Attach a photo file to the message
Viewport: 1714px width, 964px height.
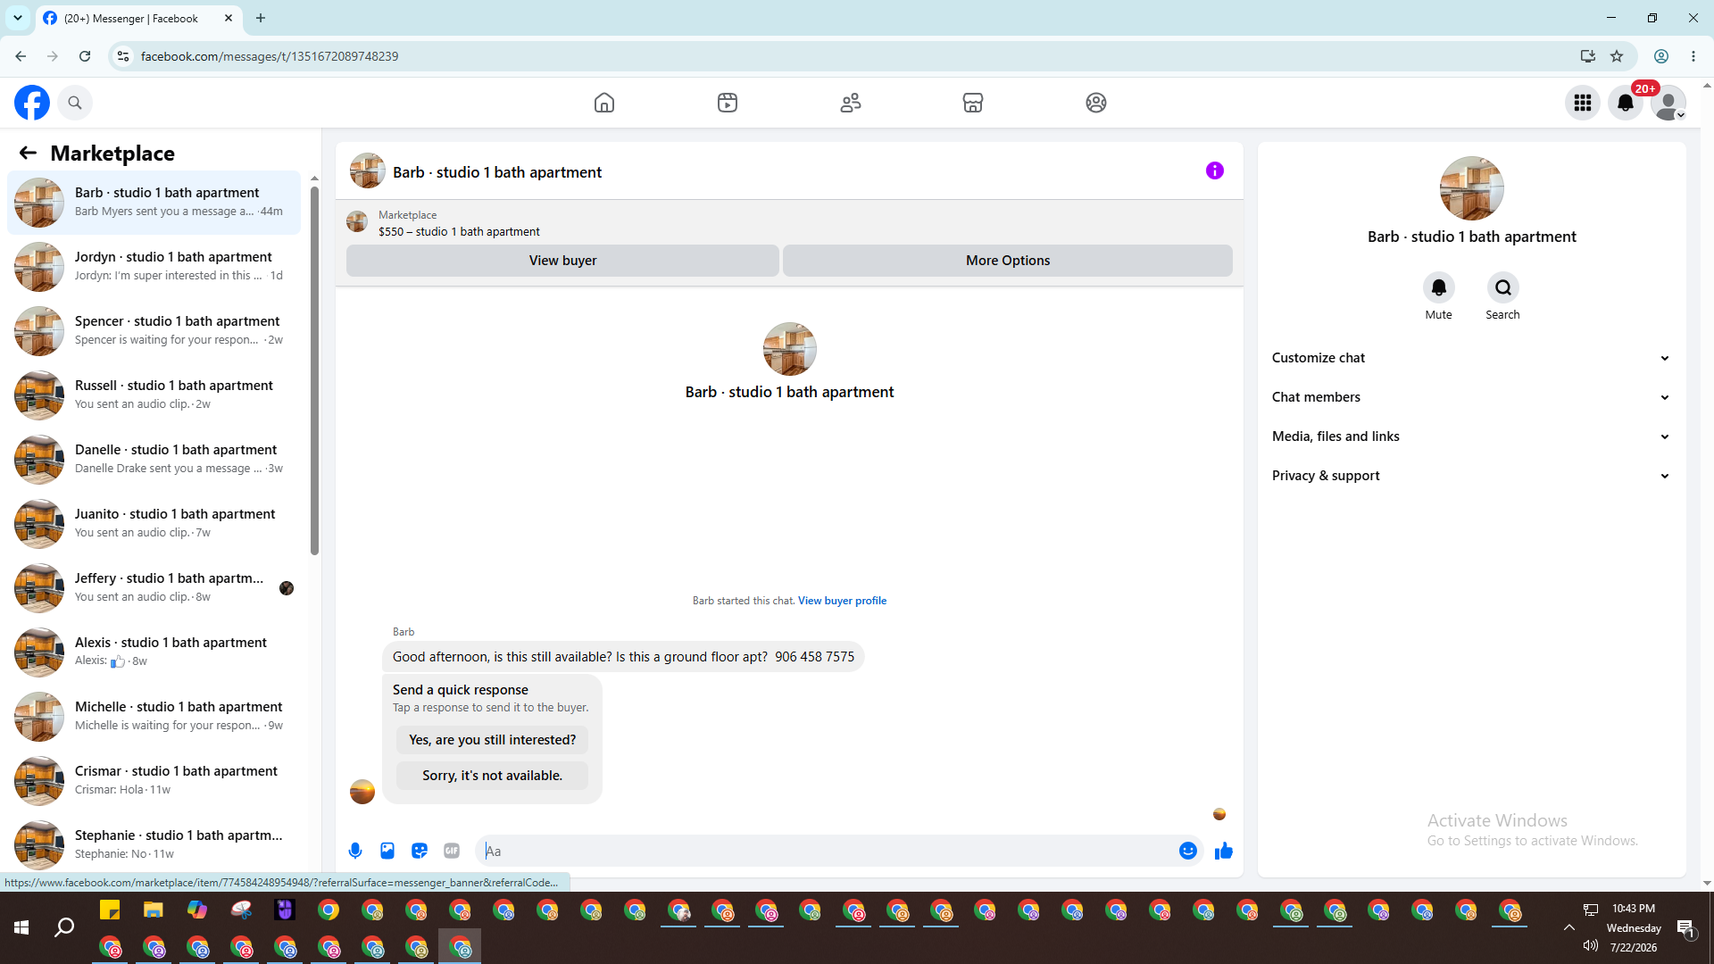pos(387,851)
